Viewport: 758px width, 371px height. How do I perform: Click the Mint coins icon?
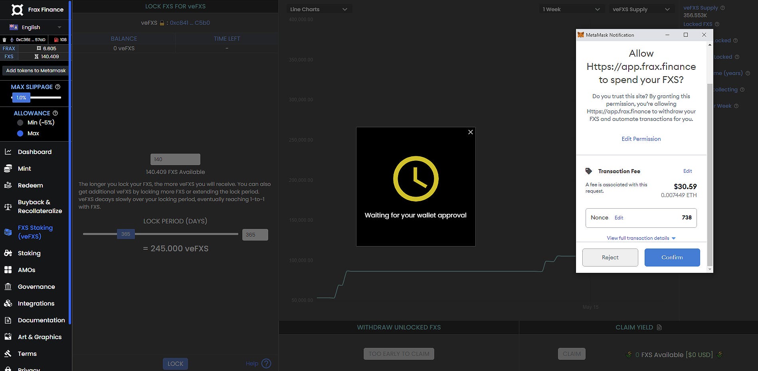8,168
